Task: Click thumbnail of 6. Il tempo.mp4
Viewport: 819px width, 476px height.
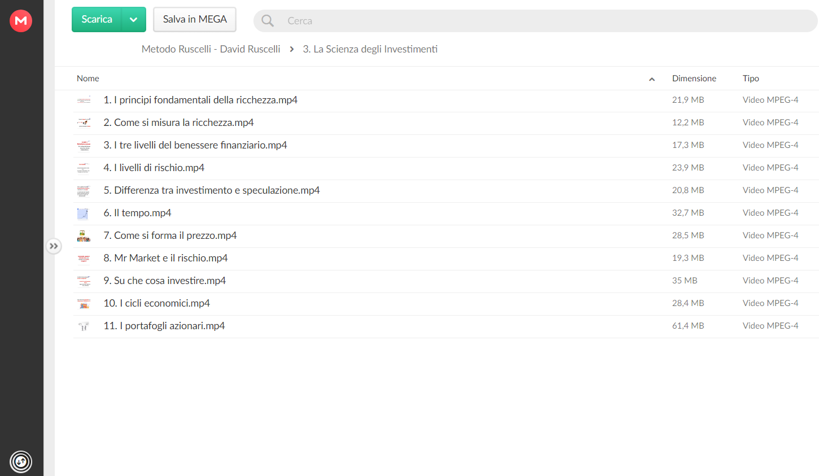Action: pos(84,213)
